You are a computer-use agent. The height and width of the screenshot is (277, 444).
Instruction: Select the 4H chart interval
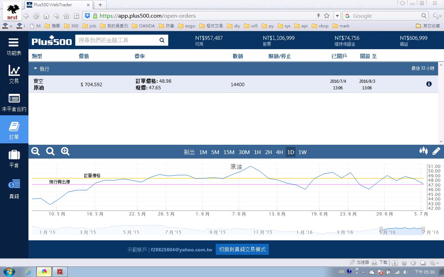point(280,152)
